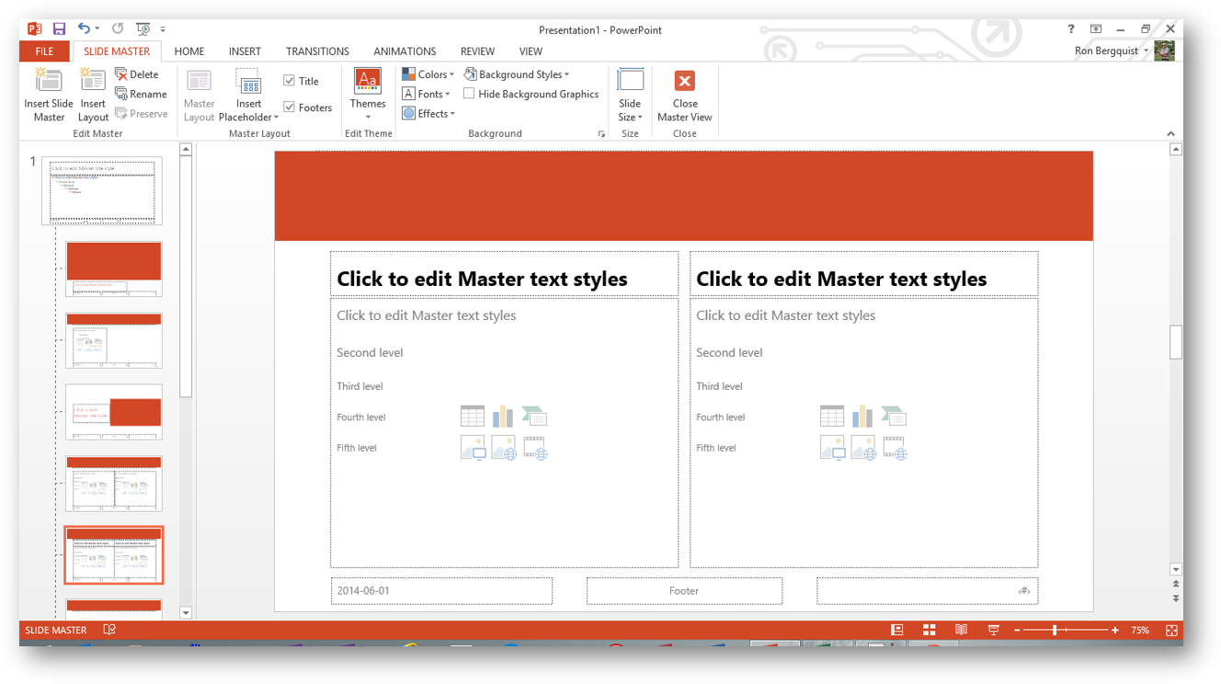Insert Chart icon in left content placeholder

click(x=503, y=416)
